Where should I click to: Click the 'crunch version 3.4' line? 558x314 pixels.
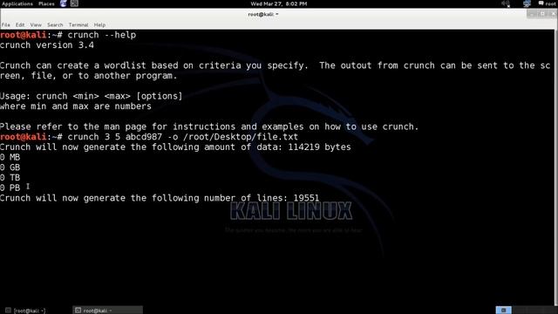point(47,45)
